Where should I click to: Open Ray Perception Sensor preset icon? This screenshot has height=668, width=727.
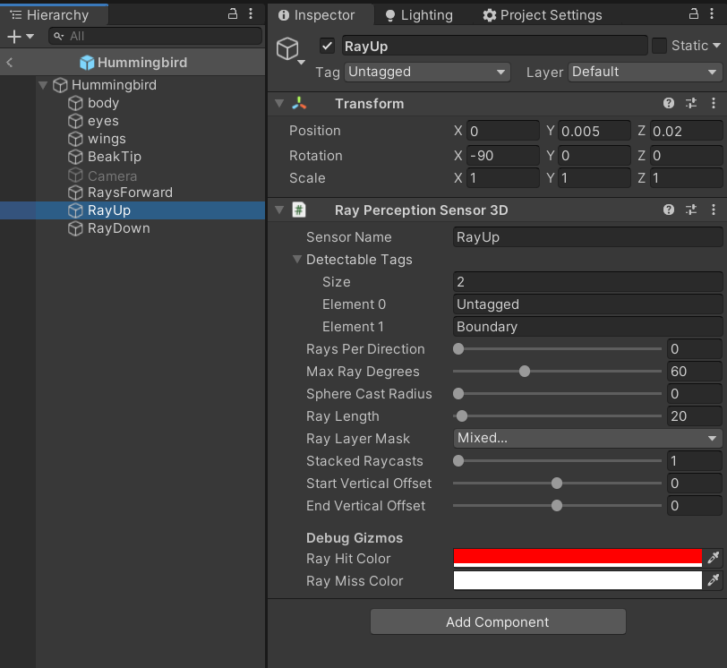[x=691, y=210]
